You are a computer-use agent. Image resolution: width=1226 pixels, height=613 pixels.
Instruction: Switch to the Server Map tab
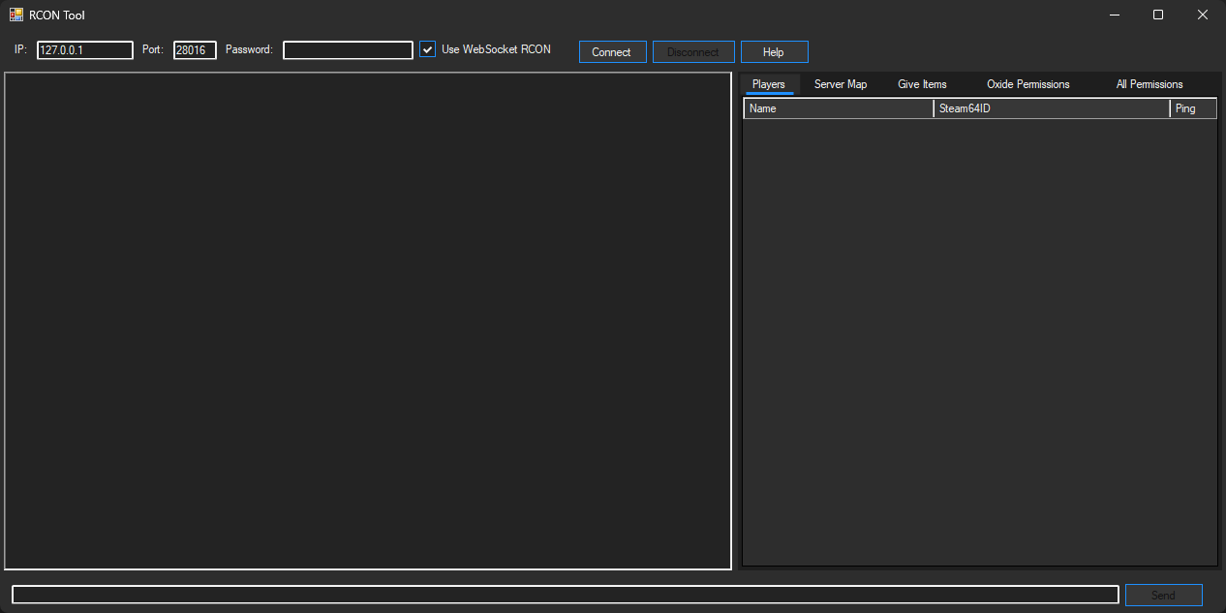(840, 84)
